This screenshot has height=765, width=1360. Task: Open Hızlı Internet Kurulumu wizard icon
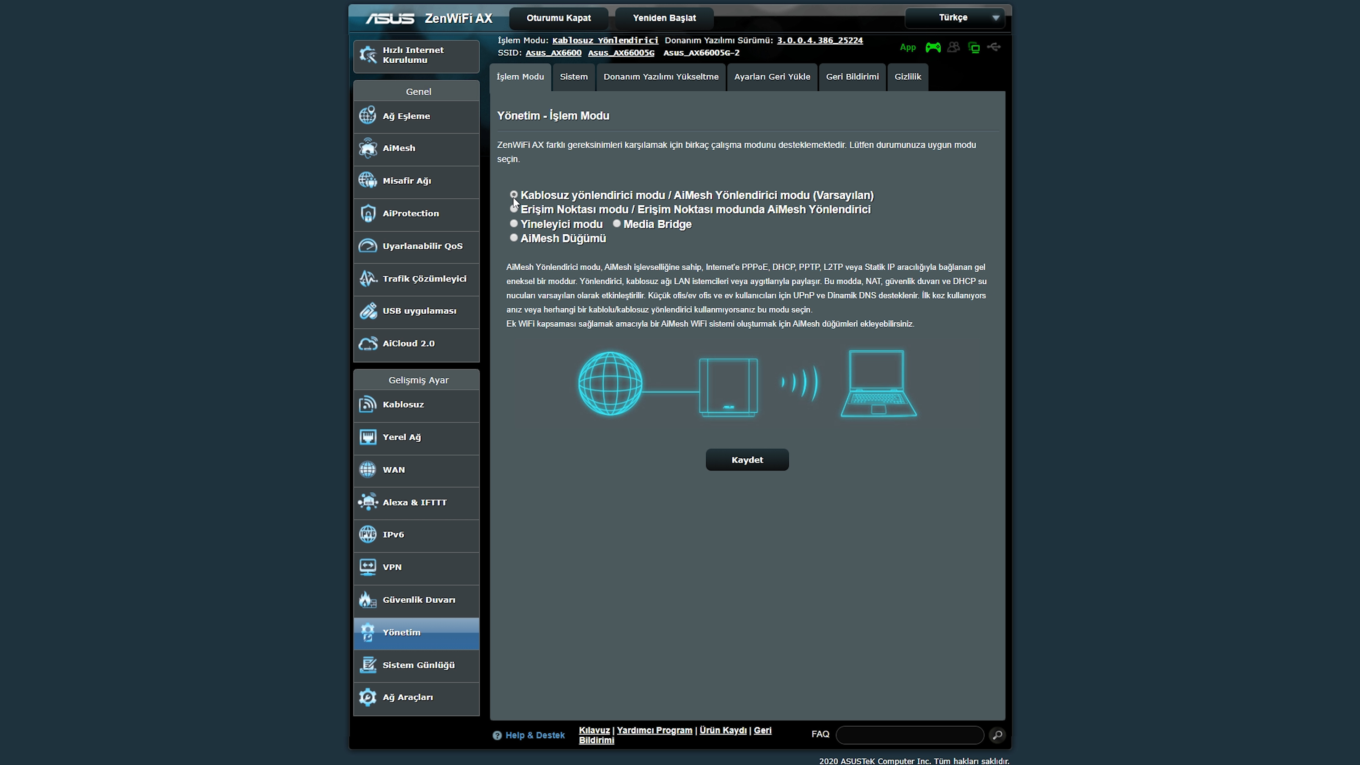(x=368, y=55)
